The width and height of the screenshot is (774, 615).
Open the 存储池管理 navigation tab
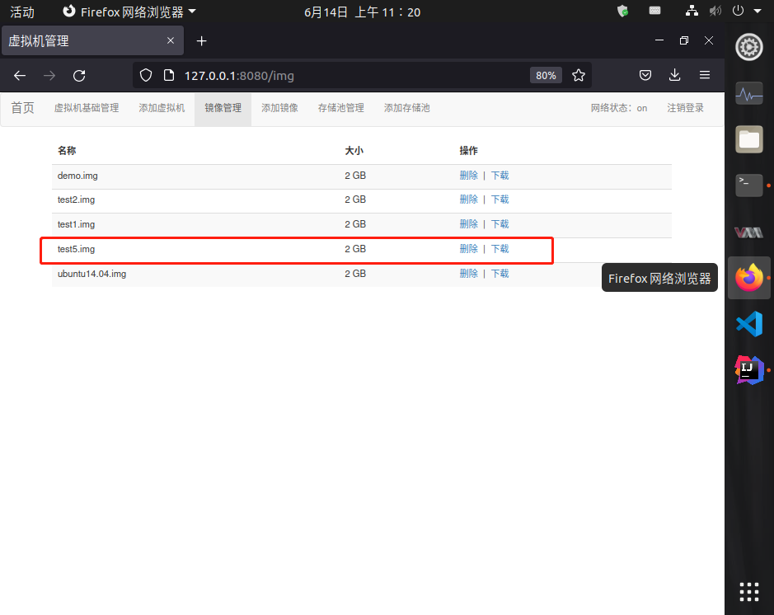click(340, 108)
